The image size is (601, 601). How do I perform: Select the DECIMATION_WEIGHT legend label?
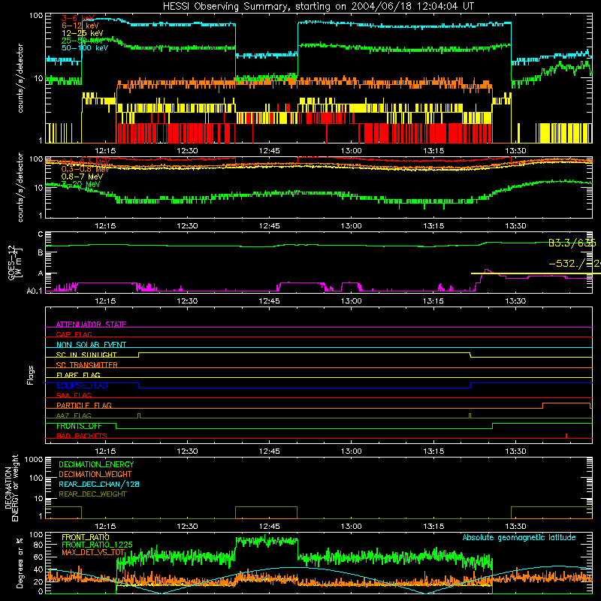click(x=95, y=474)
